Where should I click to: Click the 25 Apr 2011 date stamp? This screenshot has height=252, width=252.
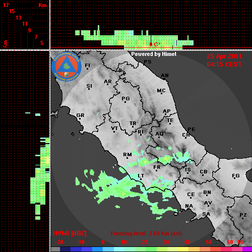click(224, 56)
